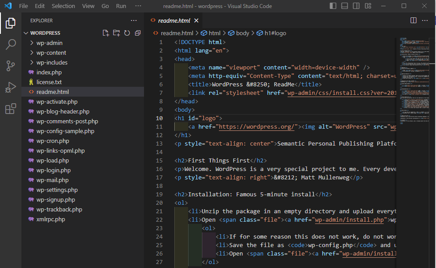The image size is (436, 268).
Task: Open the Selection menu
Action: [63, 6]
